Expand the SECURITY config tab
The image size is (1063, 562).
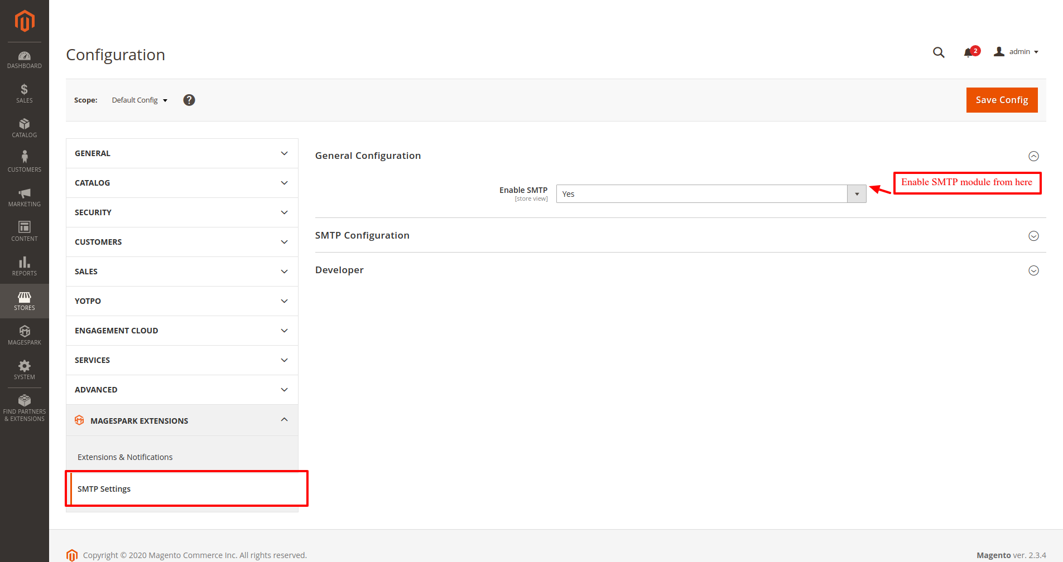click(x=182, y=212)
